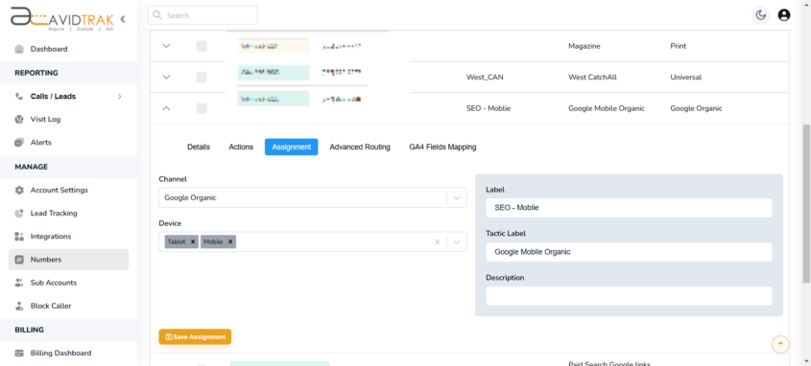811x366 pixels.
Task: Open Calls / Leads phone icon
Action: click(x=19, y=97)
